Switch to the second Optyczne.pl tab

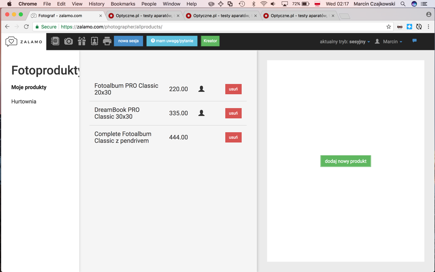pos(221,16)
